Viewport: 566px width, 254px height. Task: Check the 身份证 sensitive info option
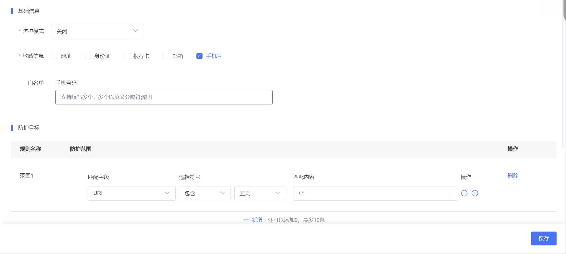(x=88, y=56)
